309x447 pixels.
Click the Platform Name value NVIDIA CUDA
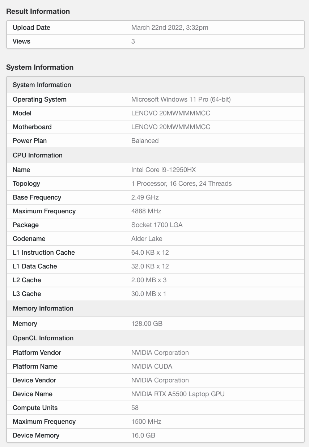(x=152, y=366)
